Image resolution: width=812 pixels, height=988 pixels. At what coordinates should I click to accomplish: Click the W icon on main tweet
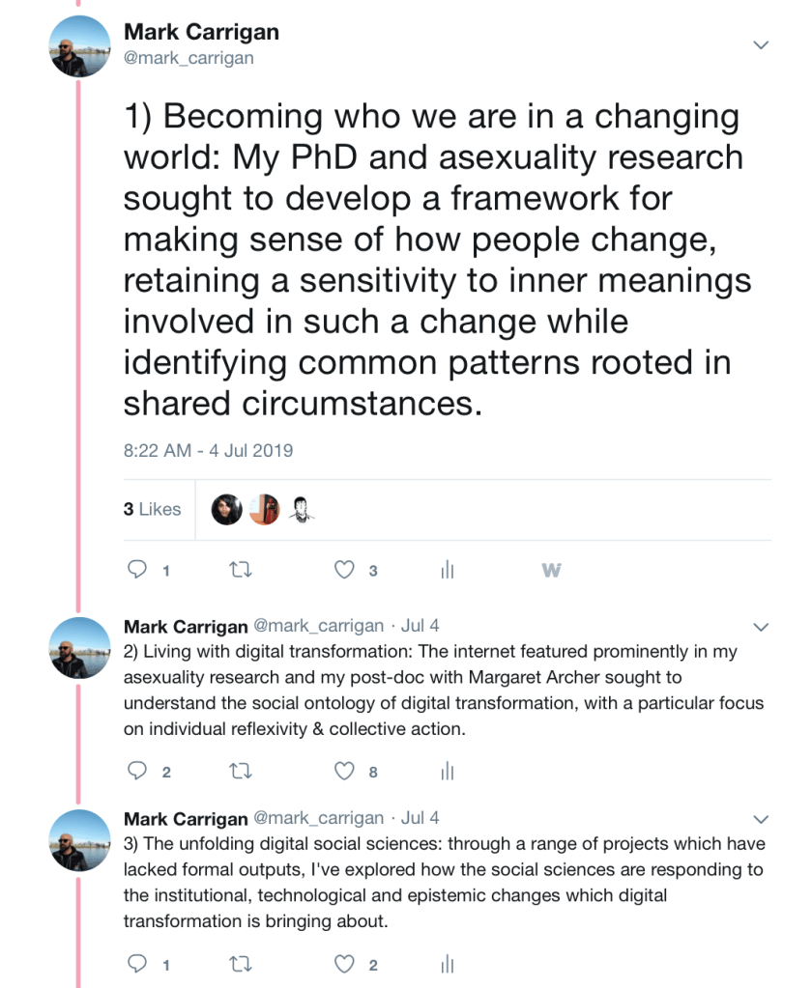coord(551,571)
